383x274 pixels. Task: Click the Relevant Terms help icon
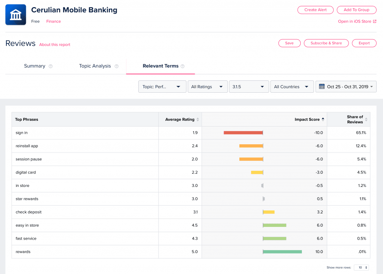pos(183,66)
